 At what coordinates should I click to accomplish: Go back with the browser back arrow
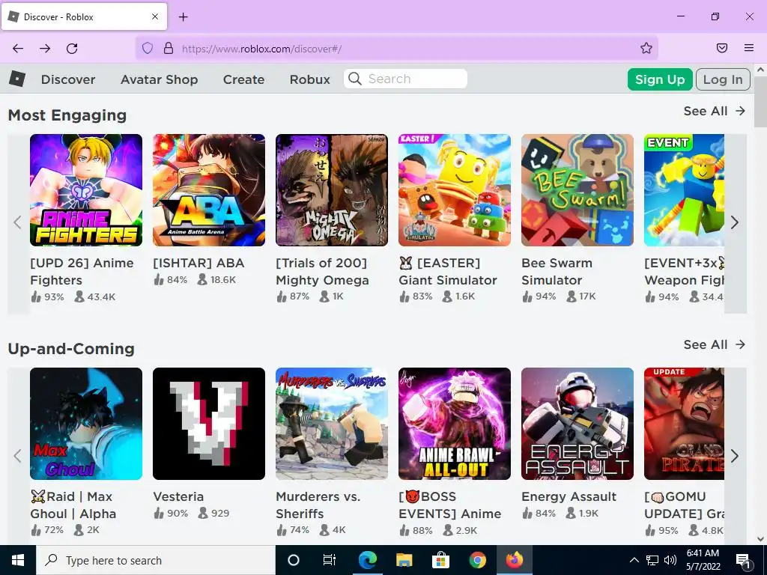(x=18, y=49)
